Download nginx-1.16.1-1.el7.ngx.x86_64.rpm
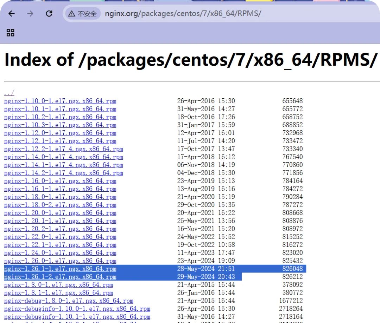Viewport: 380px width, 323px height. coord(60,189)
